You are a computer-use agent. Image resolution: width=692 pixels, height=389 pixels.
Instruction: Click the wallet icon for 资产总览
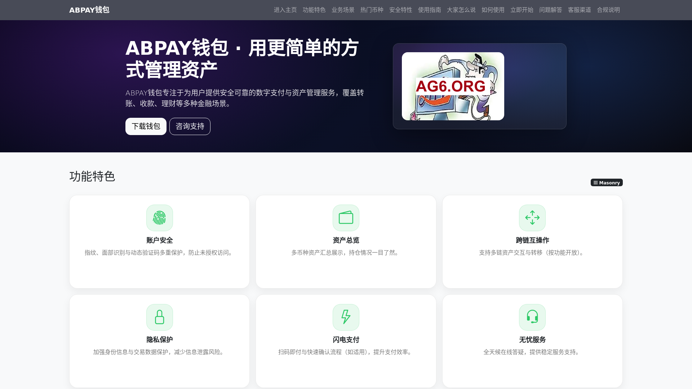346,218
